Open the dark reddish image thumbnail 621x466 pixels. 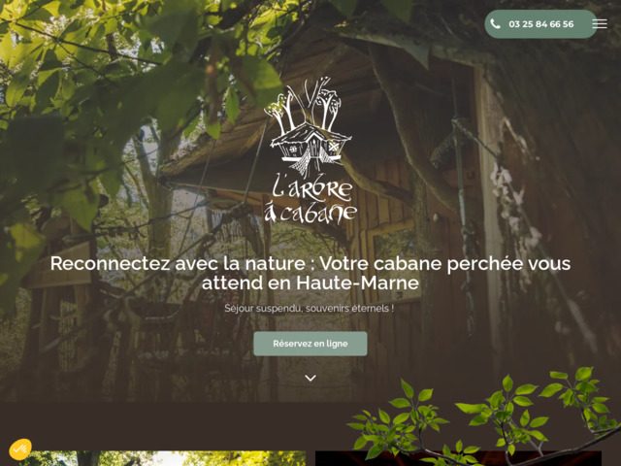coord(458,458)
